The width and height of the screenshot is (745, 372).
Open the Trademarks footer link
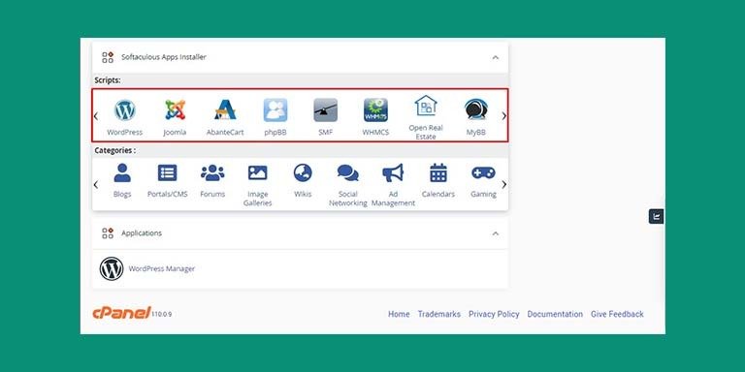pos(439,314)
